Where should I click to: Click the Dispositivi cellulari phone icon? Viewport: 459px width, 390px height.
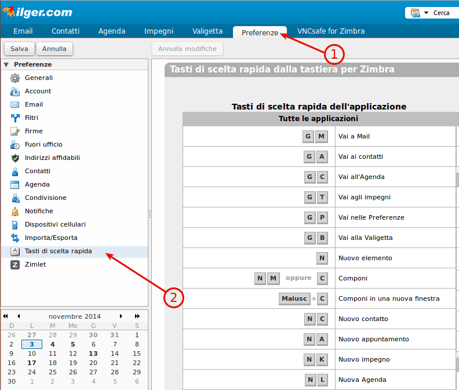pyautogui.click(x=15, y=225)
